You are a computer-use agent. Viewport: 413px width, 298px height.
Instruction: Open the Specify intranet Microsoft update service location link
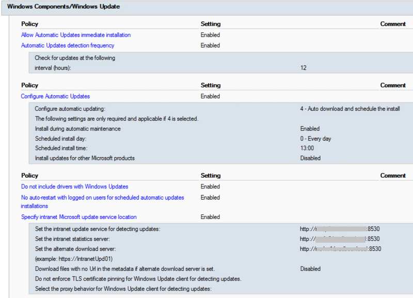pos(78,217)
